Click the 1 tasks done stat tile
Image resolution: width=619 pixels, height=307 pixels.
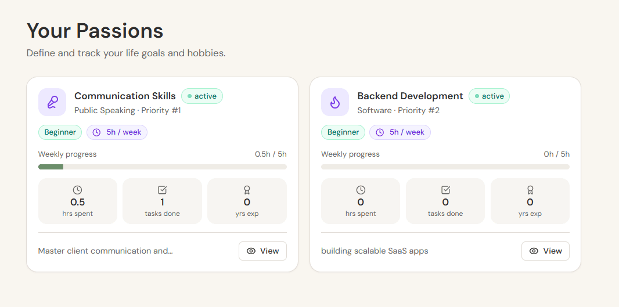coord(162,201)
